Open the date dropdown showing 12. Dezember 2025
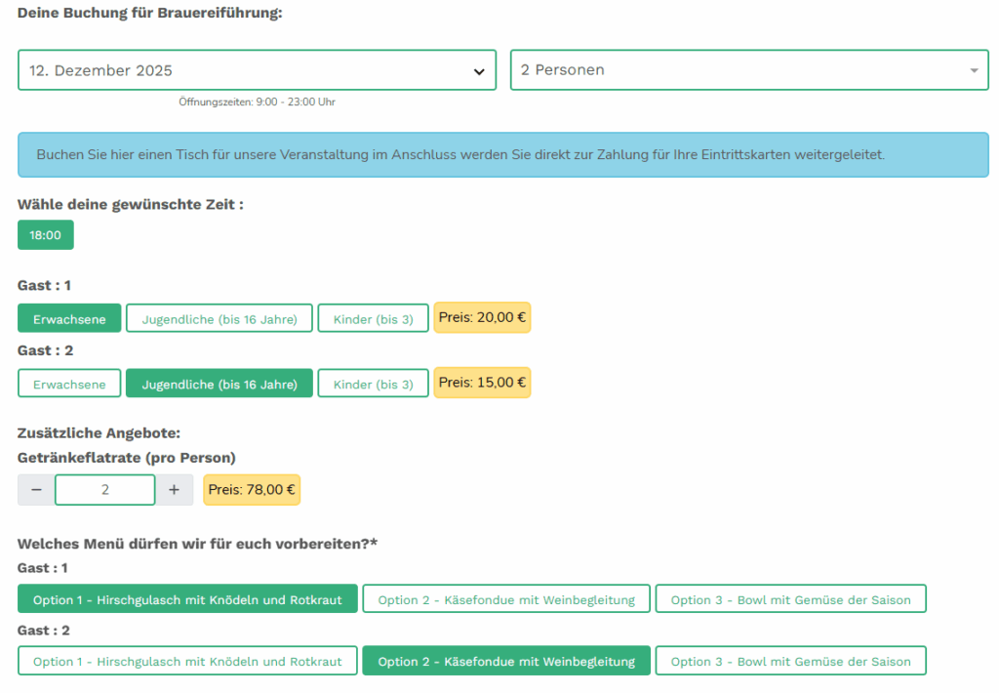Screen dimensions: 999x693 [x=244, y=70]
